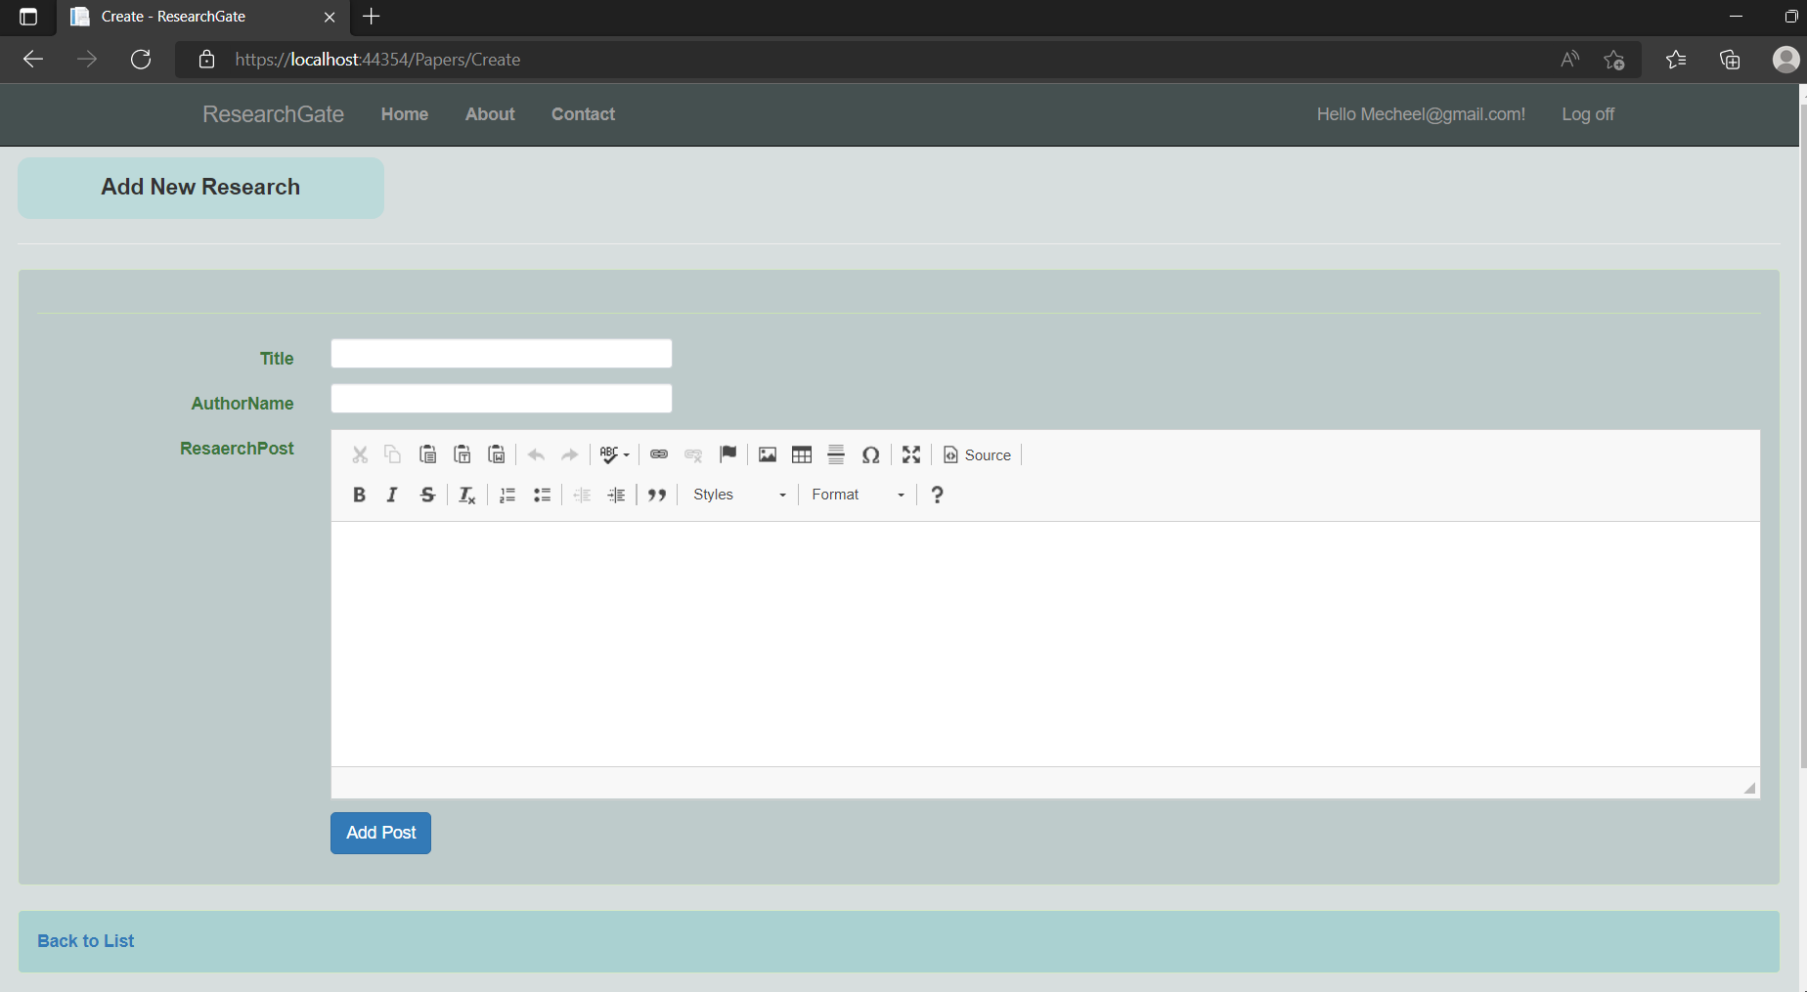Navigate to the About page
This screenshot has width=1807, height=992.
pyautogui.click(x=489, y=114)
